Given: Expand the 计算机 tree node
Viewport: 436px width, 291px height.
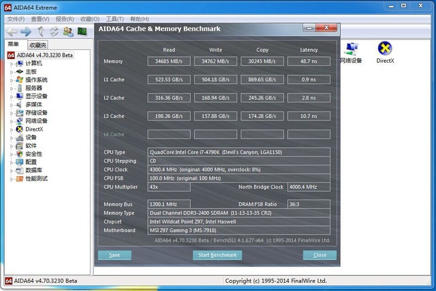Looking at the screenshot, I should pos(11,64).
